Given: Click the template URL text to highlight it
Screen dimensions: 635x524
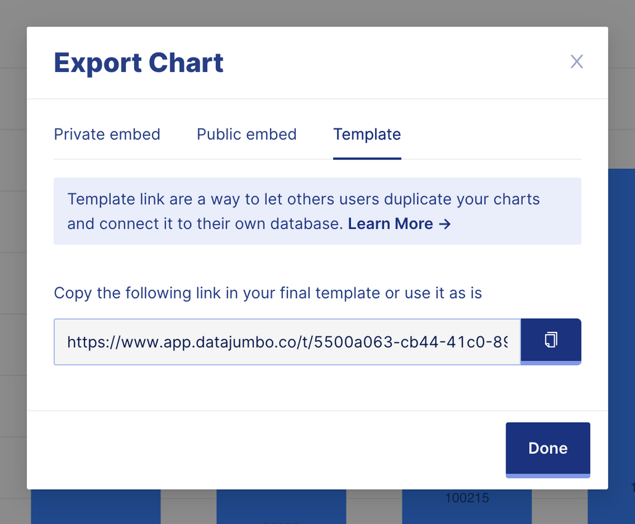Looking at the screenshot, I should pos(288,341).
